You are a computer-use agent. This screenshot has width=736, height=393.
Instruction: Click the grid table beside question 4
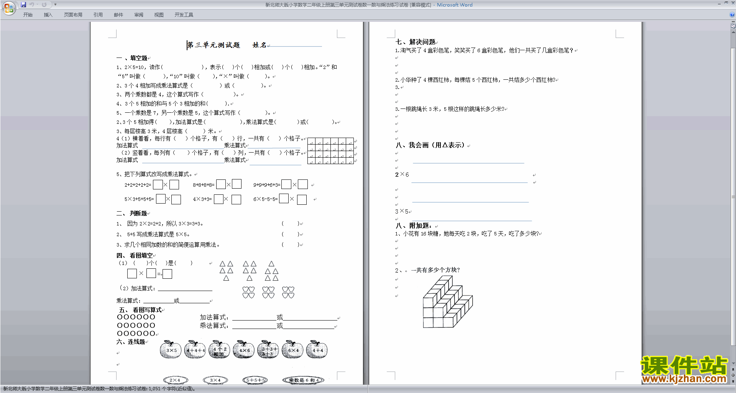330,151
